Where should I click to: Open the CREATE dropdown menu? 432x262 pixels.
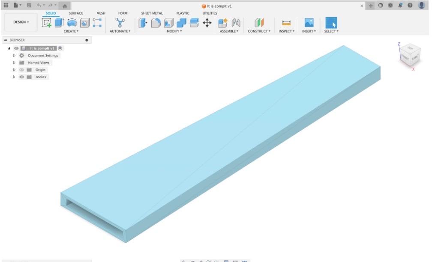coord(71,31)
